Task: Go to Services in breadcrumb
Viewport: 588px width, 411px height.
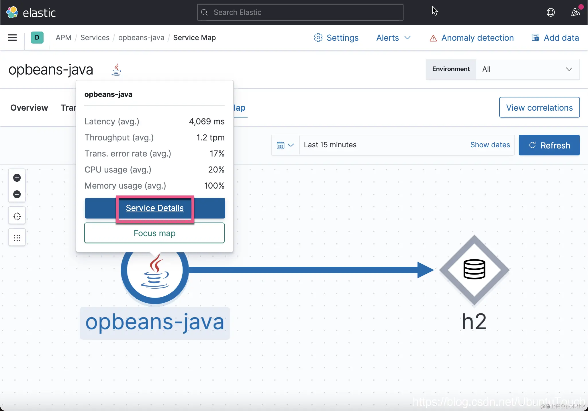Action: point(95,38)
